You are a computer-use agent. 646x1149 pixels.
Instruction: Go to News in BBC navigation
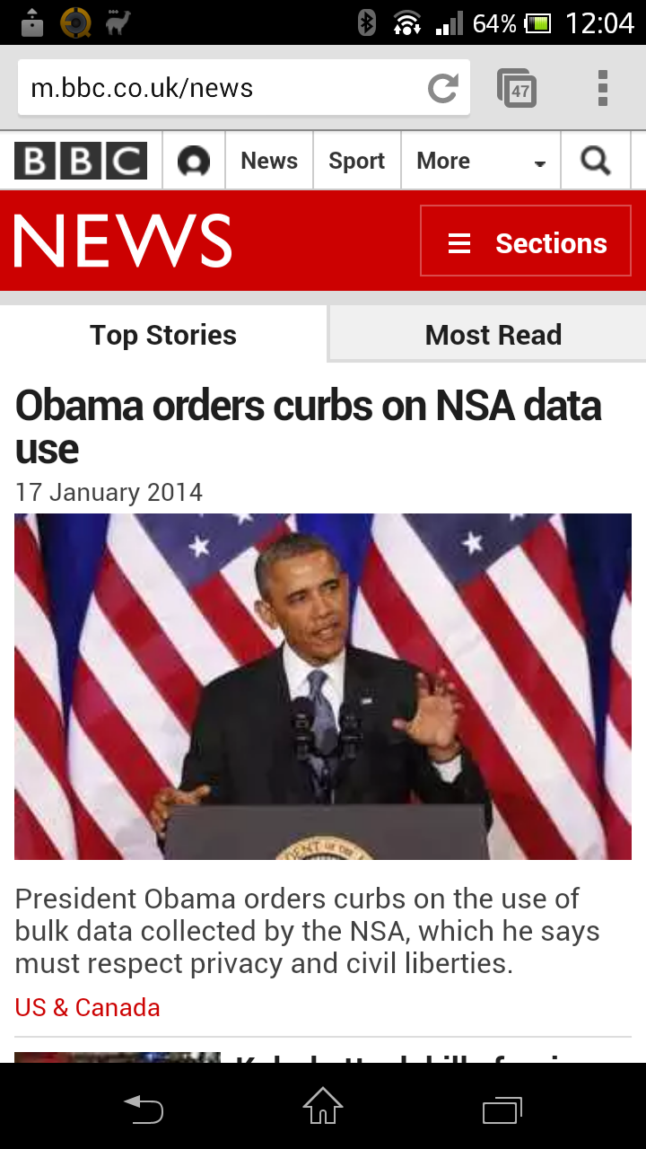[269, 161]
